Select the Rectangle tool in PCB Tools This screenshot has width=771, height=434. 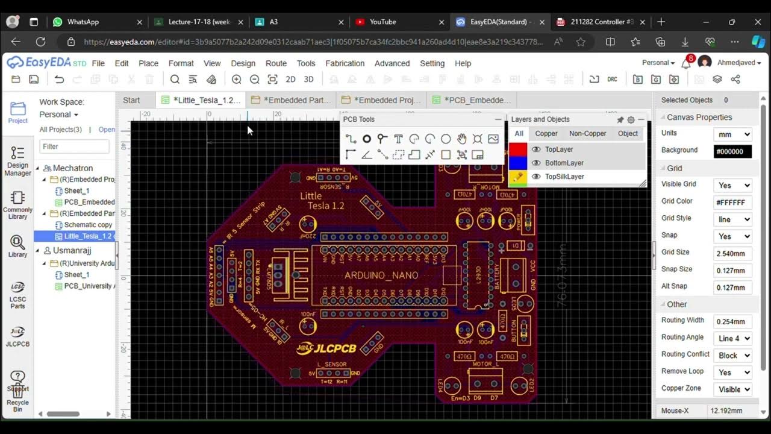[x=446, y=155]
